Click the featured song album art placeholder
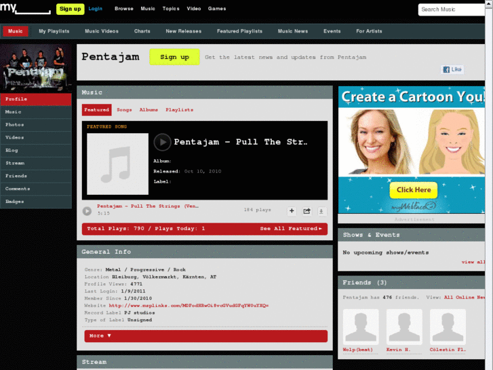493x370 pixels. [x=117, y=164]
